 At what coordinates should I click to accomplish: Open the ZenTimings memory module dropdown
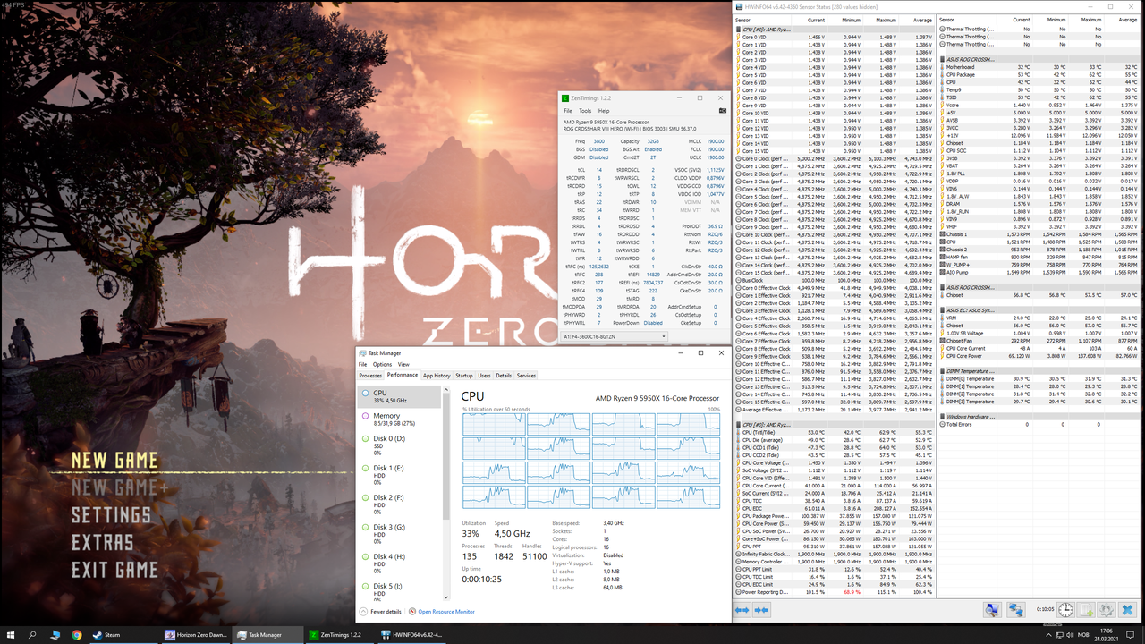[x=614, y=337]
